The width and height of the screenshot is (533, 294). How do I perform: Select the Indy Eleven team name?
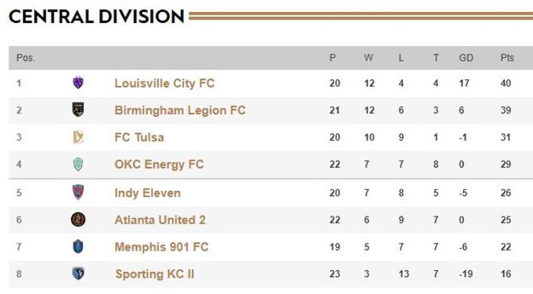point(147,193)
